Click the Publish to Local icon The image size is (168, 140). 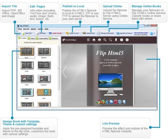[67, 33]
